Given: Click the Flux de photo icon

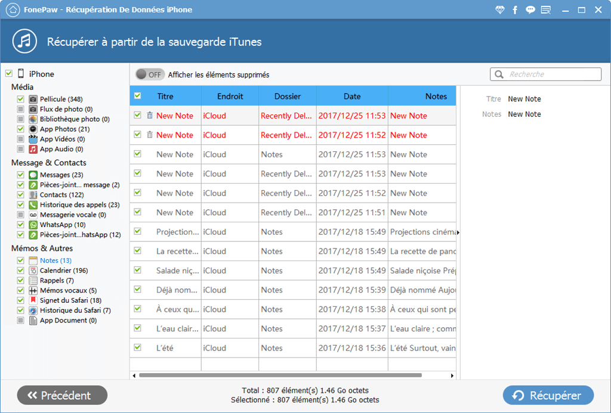Looking at the screenshot, I should click(33, 110).
